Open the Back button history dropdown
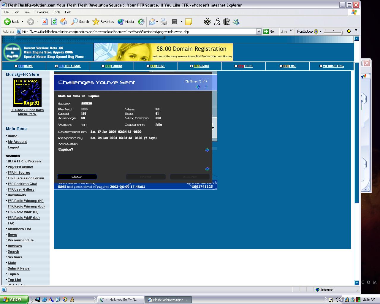 click(22, 22)
